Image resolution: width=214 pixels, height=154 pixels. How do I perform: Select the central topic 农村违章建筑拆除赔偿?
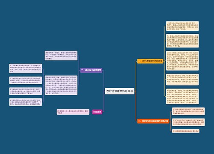click(x=120, y=91)
